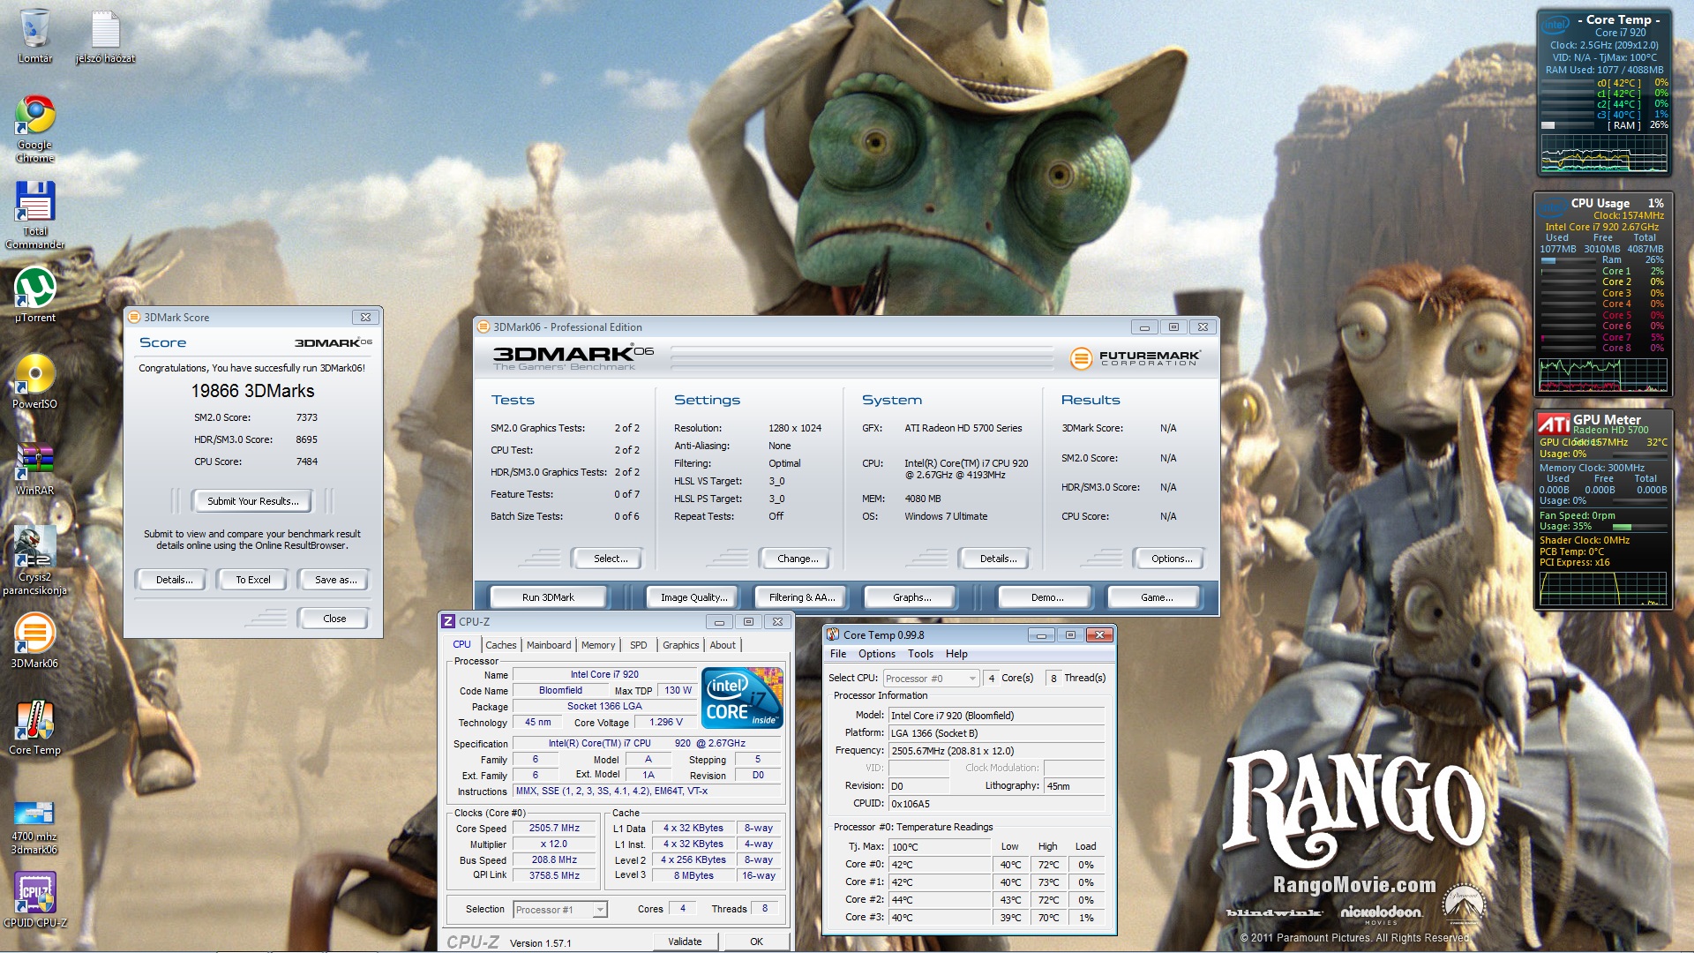Launch CPUID CPU-Z desktop icon

point(35,900)
